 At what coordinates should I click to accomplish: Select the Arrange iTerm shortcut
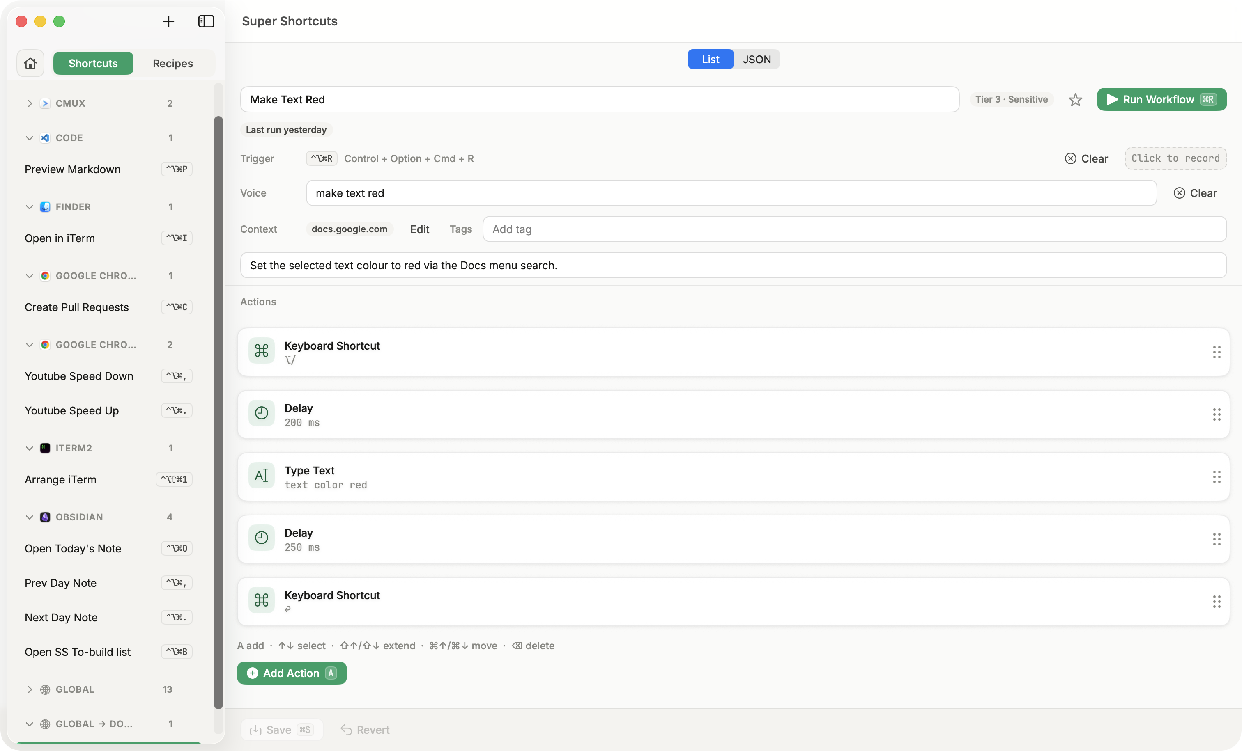[x=108, y=479]
